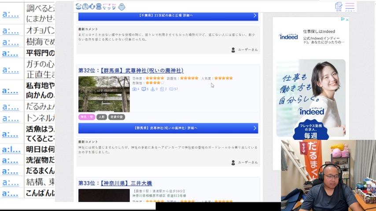Viewport: 376px width, 211px height.
Task: Select the 老婆の霊 tag
Action: (117, 117)
